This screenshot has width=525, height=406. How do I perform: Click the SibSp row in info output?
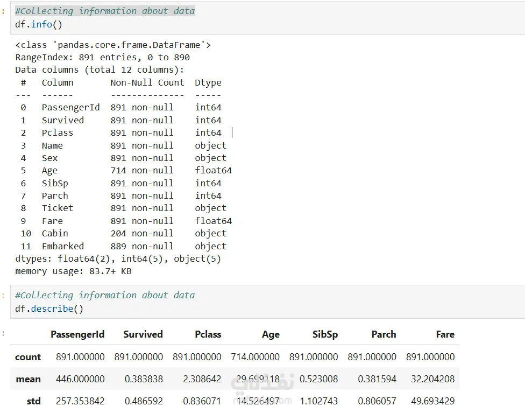[x=121, y=184]
